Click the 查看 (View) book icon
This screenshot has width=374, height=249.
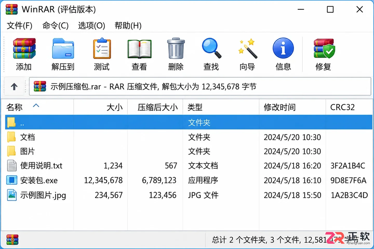click(139, 49)
